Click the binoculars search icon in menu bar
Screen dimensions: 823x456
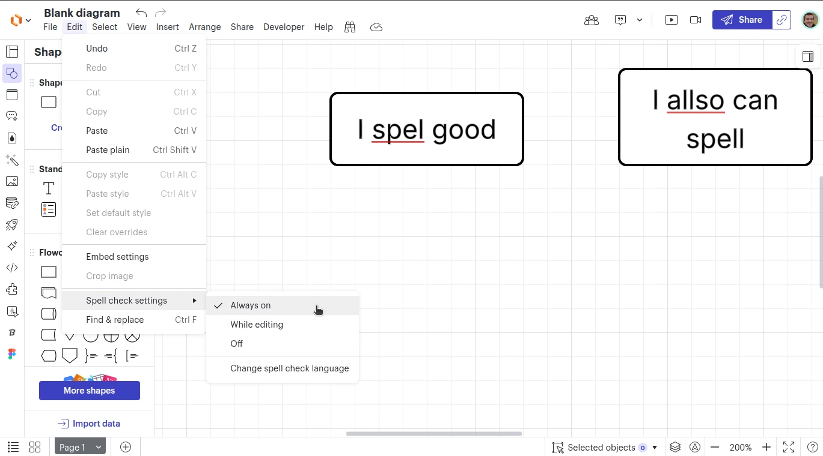point(350,27)
